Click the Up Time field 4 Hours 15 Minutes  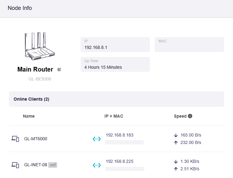pyautogui.click(x=115, y=64)
